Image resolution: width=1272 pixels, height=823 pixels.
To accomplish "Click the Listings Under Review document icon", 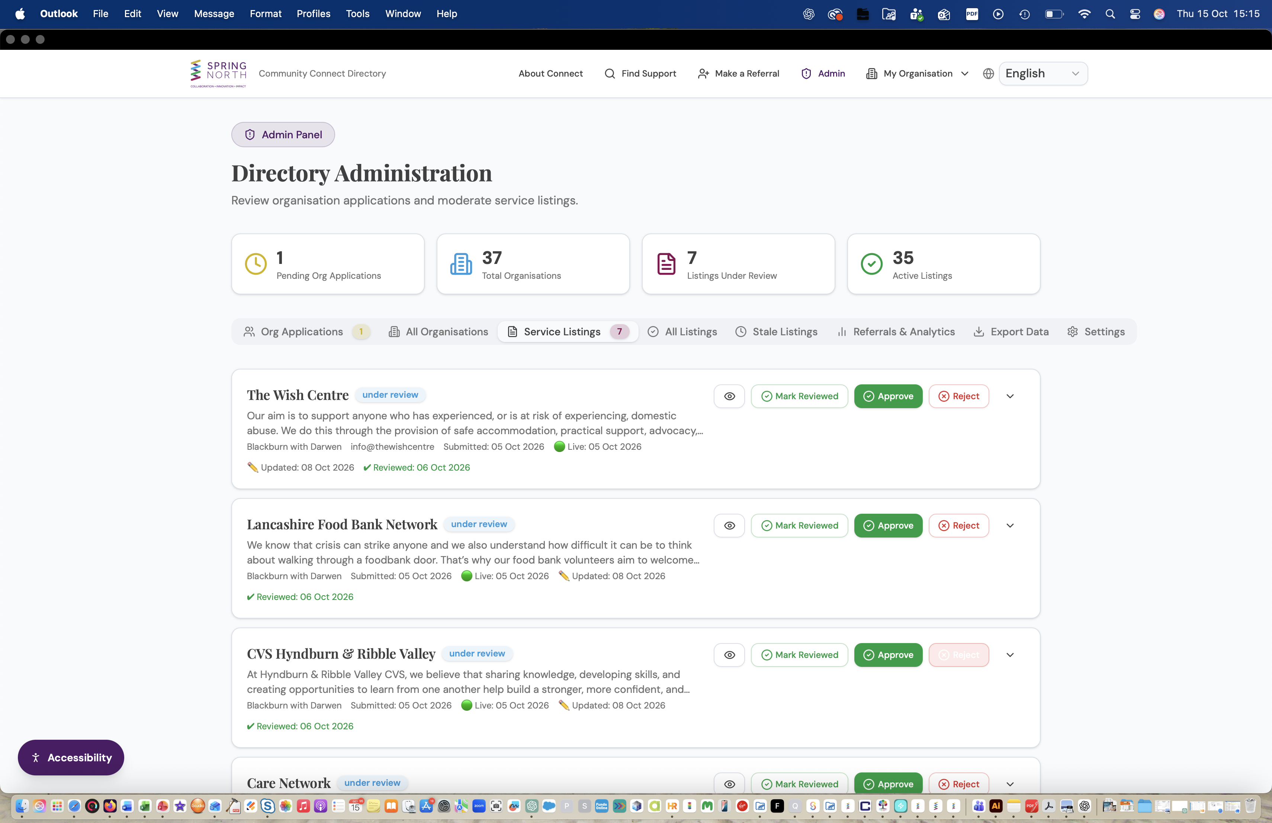I will (666, 264).
